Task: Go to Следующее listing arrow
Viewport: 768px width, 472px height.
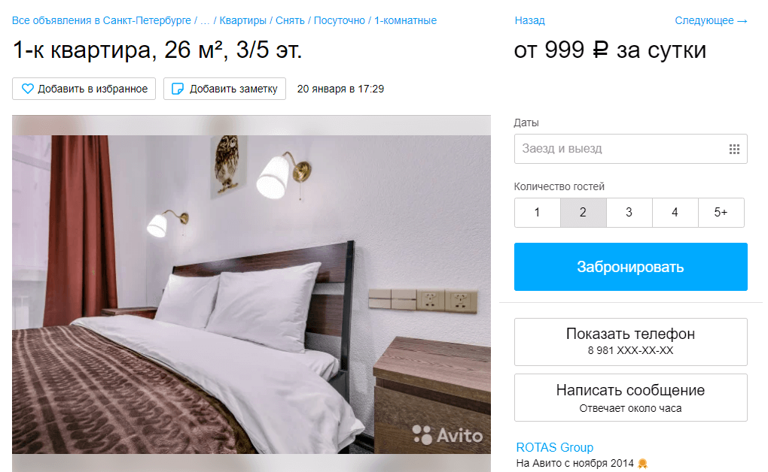Action: click(711, 20)
